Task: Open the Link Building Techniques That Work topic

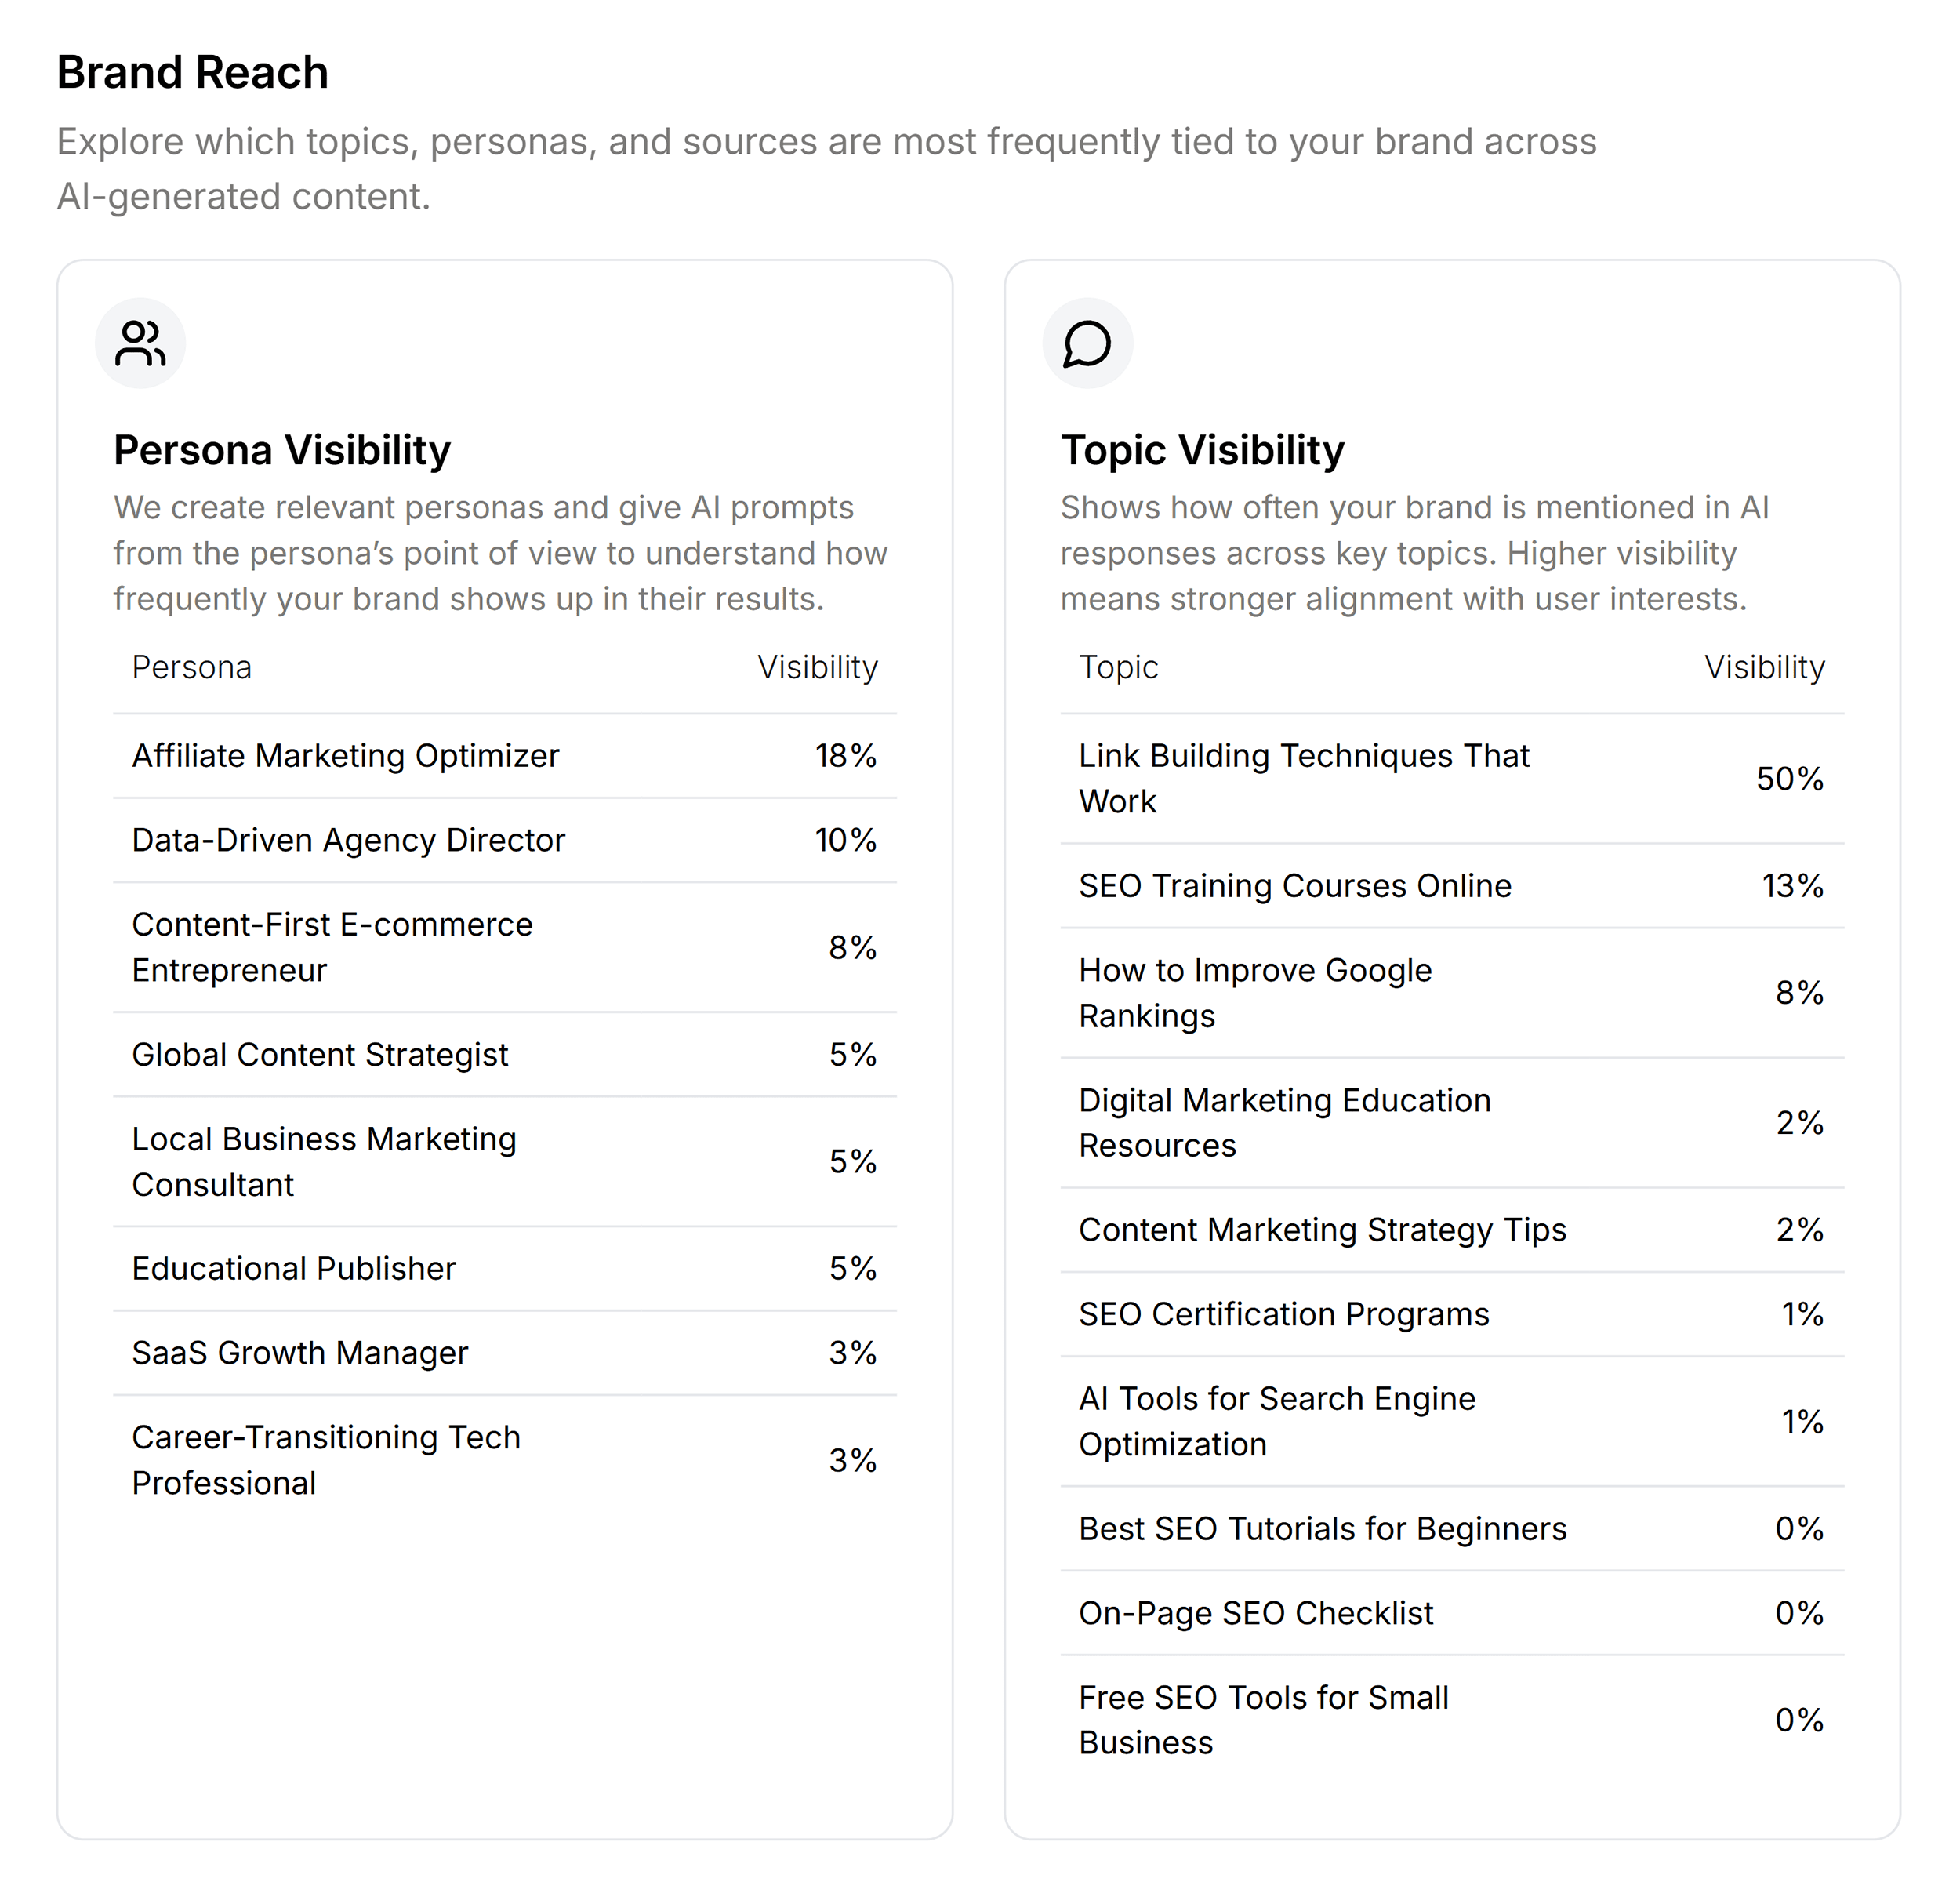Action: coord(1303,778)
